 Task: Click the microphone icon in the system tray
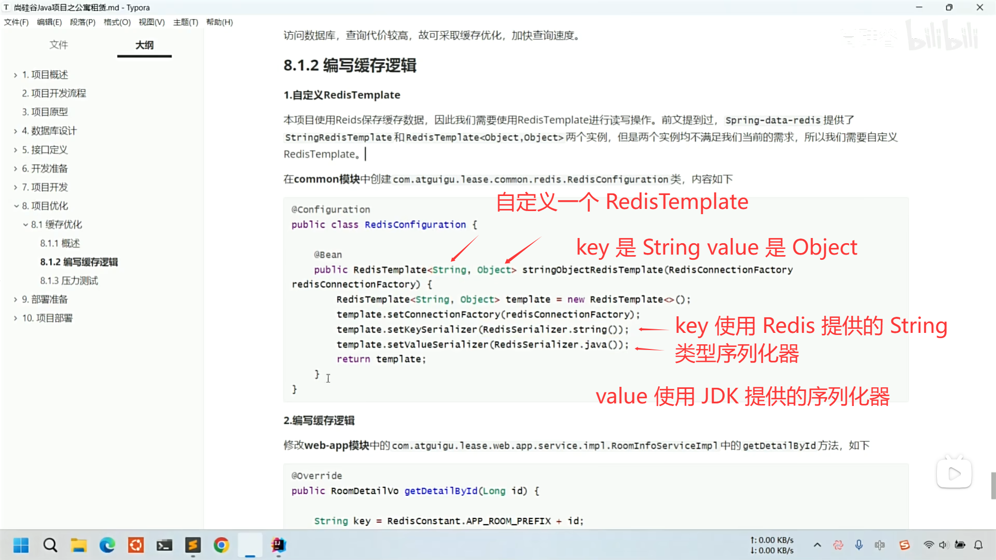859,545
